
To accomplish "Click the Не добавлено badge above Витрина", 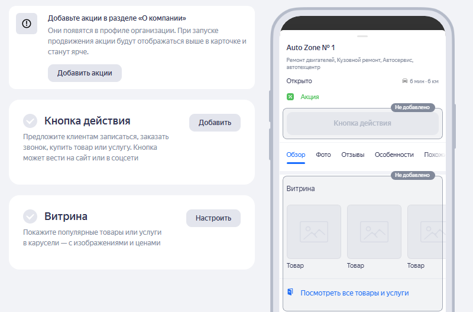I will 412,175.
